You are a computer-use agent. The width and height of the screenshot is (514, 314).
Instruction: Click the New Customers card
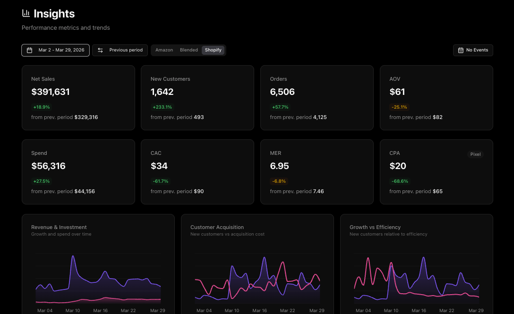click(x=197, y=97)
